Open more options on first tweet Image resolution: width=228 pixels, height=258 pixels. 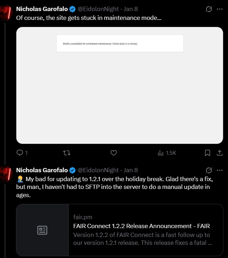219,9
